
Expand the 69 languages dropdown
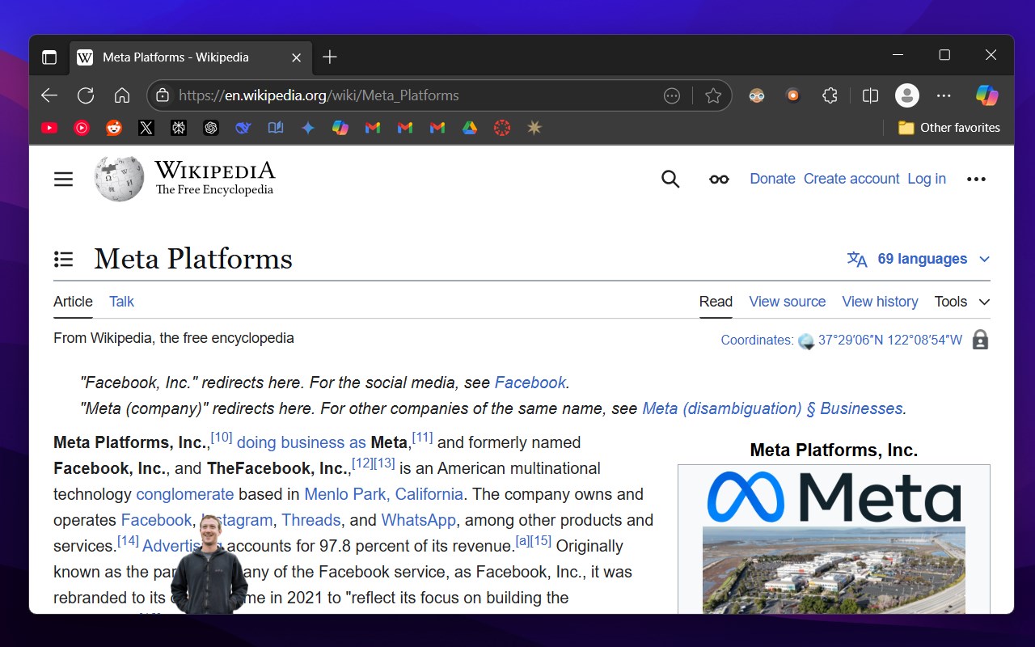919,259
